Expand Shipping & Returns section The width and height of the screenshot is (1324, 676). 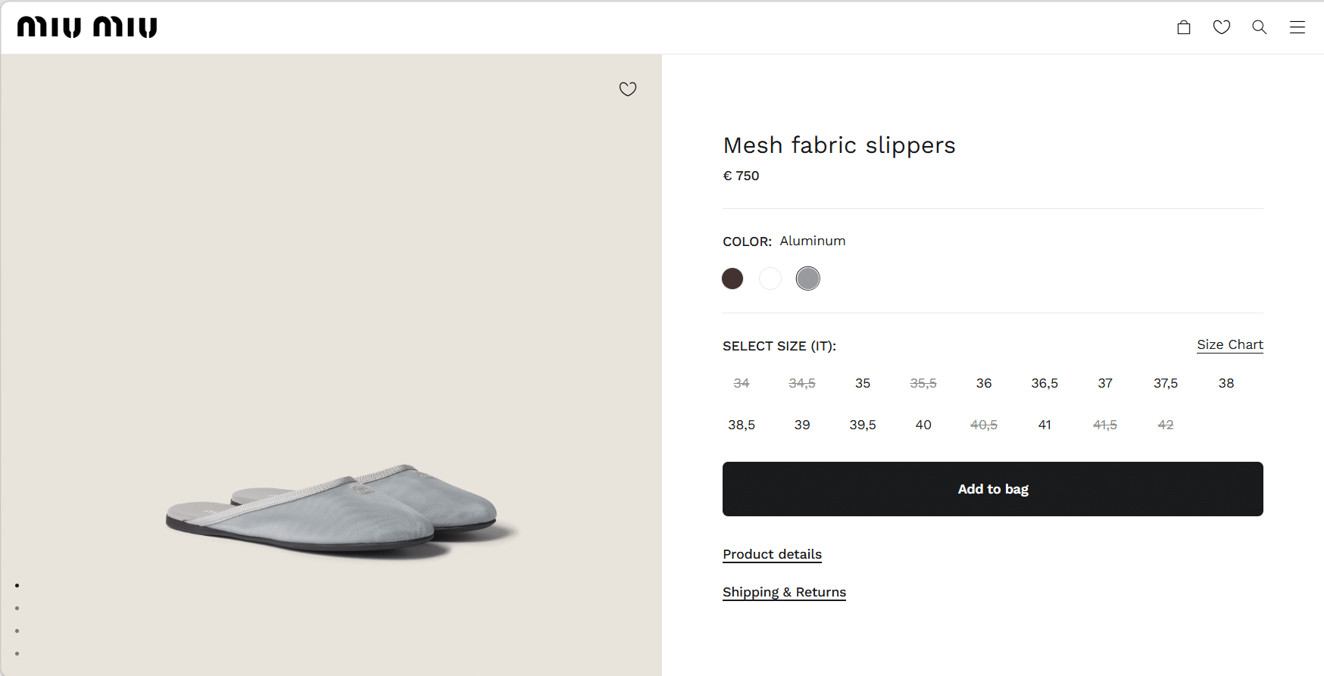pos(784,592)
